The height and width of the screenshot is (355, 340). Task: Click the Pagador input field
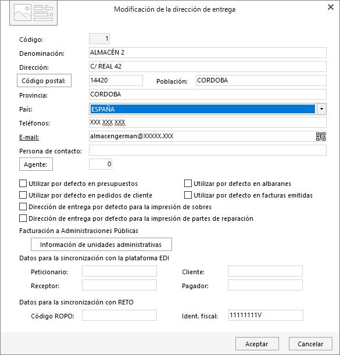265,285
